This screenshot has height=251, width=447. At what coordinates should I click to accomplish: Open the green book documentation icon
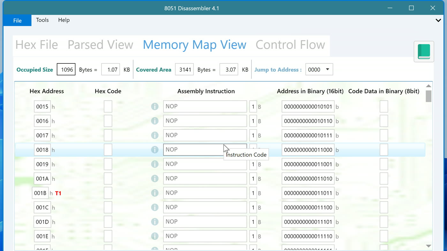pyautogui.click(x=424, y=52)
